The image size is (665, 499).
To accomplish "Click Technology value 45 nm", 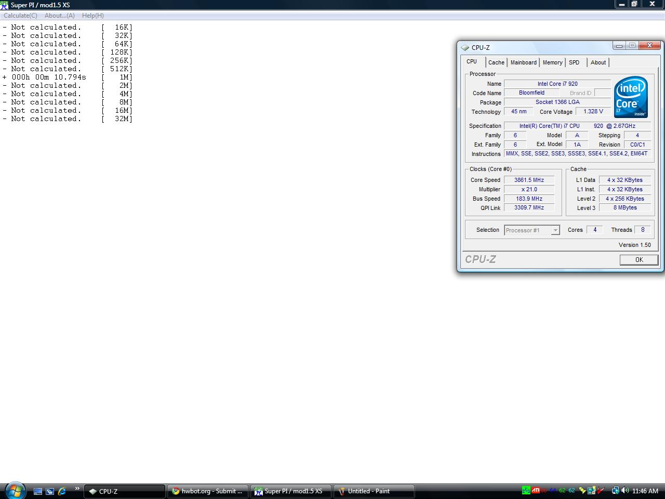I will pyautogui.click(x=518, y=112).
